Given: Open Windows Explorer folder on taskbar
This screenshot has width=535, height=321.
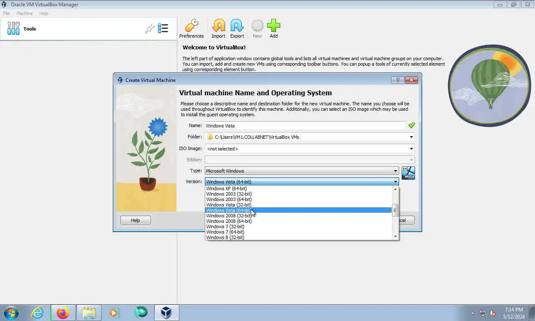Looking at the screenshot, I should pyautogui.click(x=89, y=313).
